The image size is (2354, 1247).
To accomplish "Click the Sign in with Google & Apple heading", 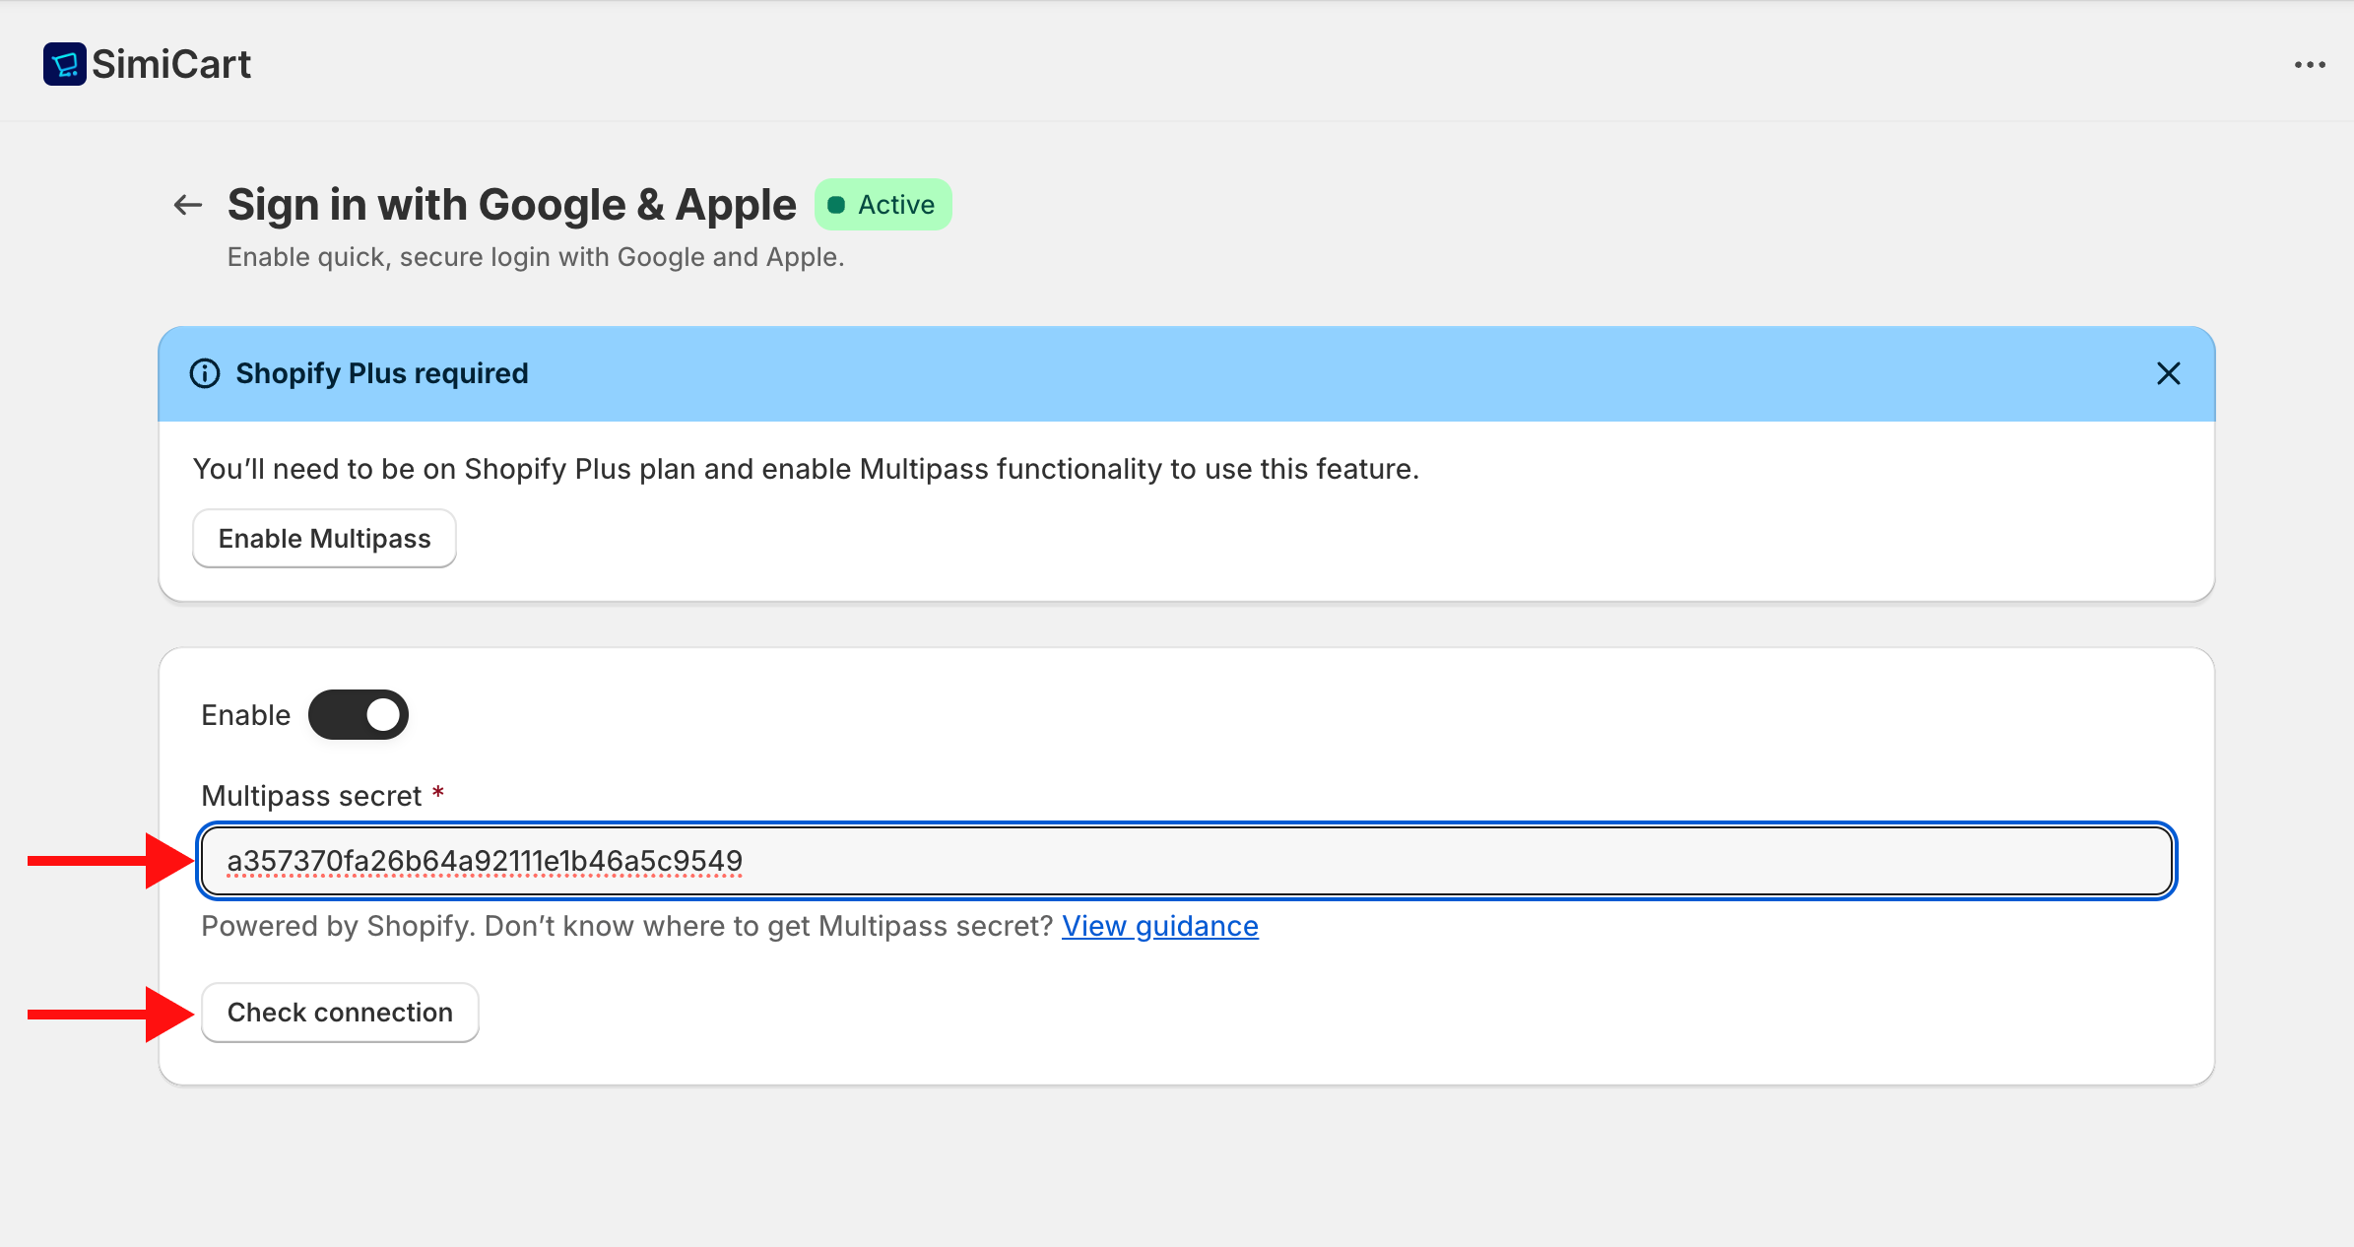I will point(511,205).
